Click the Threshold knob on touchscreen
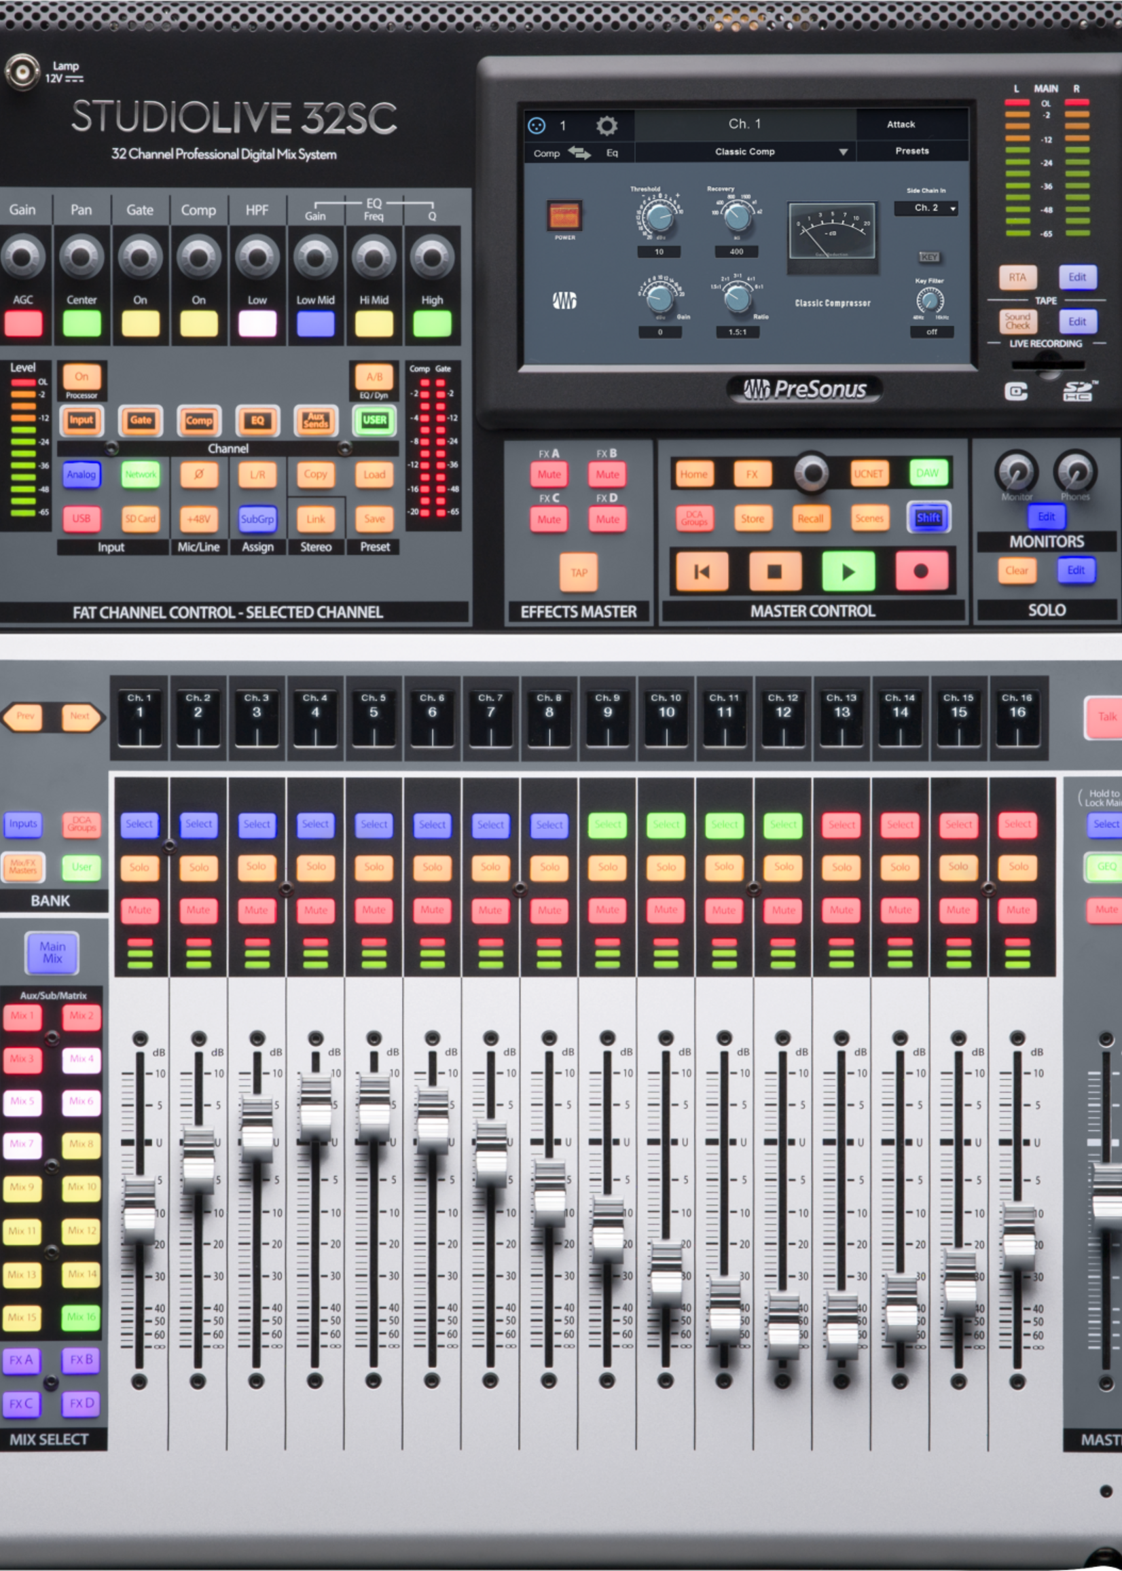 (659, 219)
